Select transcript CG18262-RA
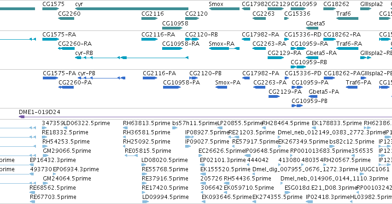The height and width of the screenshot is (204, 392). [x=329, y=39]
